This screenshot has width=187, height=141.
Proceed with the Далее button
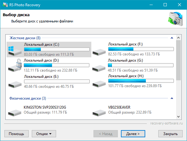coord(133,134)
